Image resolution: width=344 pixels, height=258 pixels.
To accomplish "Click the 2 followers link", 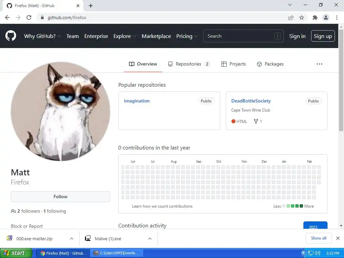I will click(x=29, y=211).
